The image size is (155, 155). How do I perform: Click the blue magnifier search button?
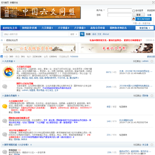[x=82, y=34]
